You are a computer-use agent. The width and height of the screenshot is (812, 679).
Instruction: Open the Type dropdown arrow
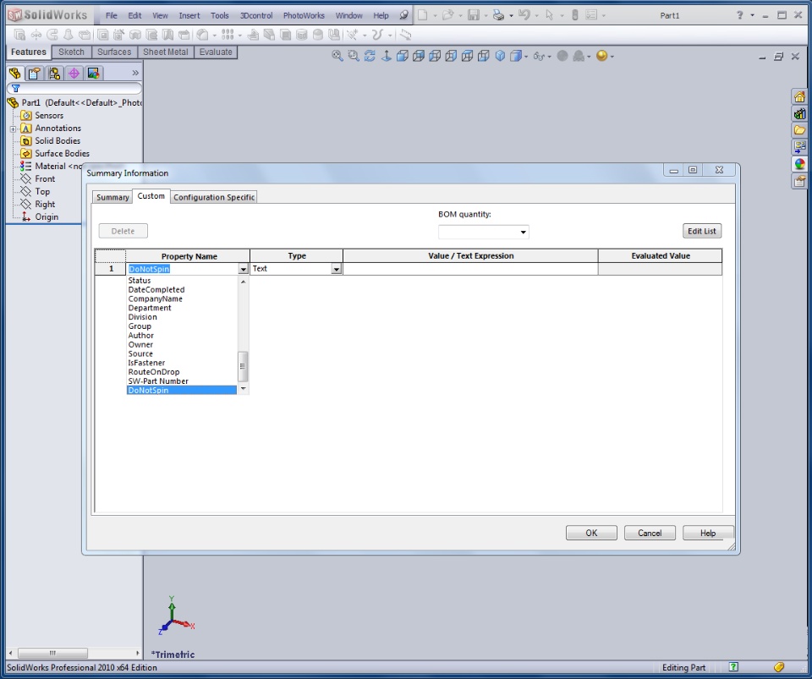tap(337, 269)
